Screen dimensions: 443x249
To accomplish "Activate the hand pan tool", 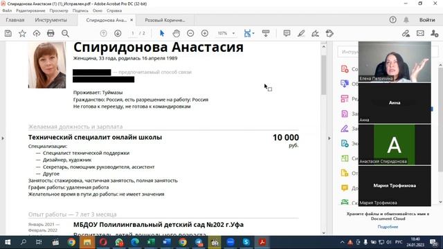I will [x=177, y=33].
